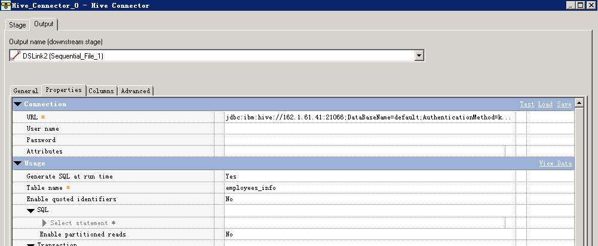Collapse the SQL property group

tap(31, 211)
